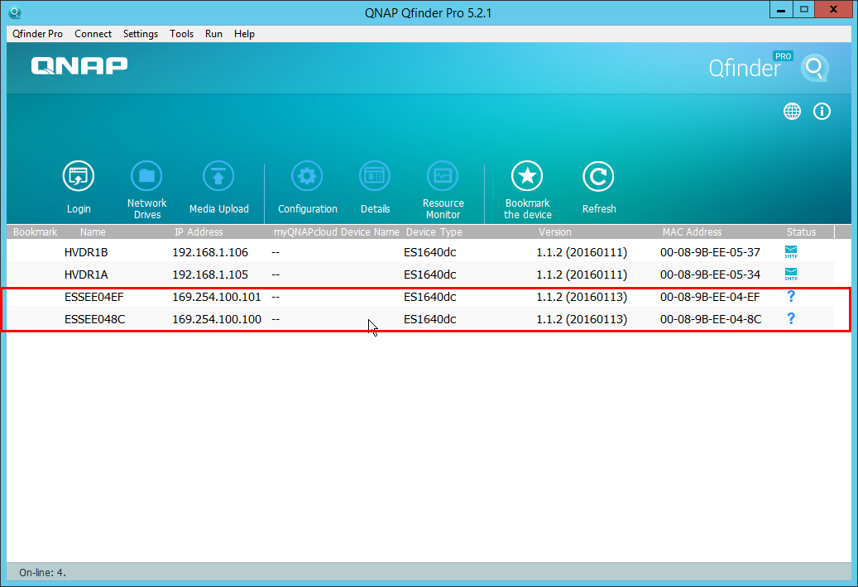Click the Login toolbar icon

click(x=79, y=177)
